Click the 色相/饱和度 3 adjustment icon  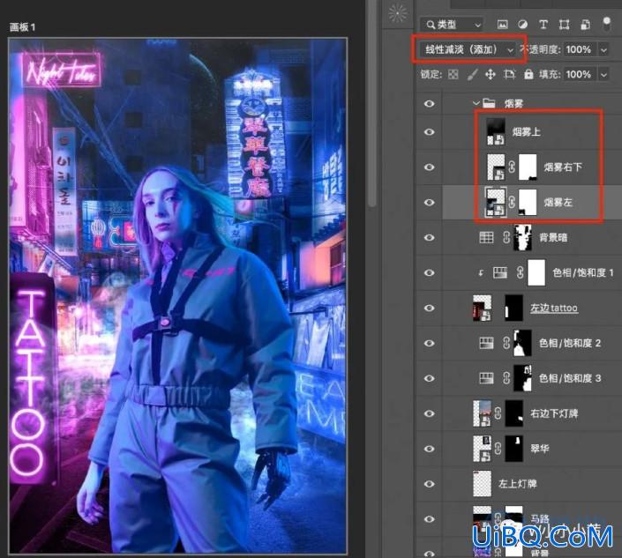click(x=486, y=378)
